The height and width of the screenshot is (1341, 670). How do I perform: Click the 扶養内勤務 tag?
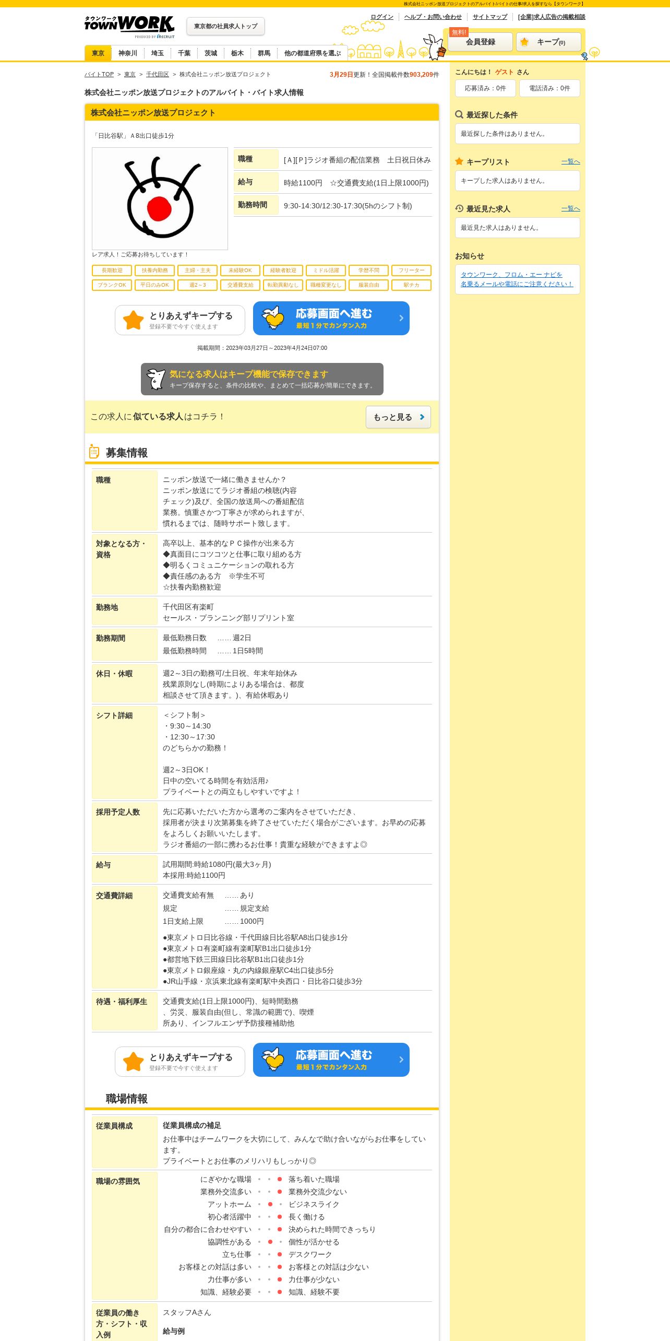[154, 270]
